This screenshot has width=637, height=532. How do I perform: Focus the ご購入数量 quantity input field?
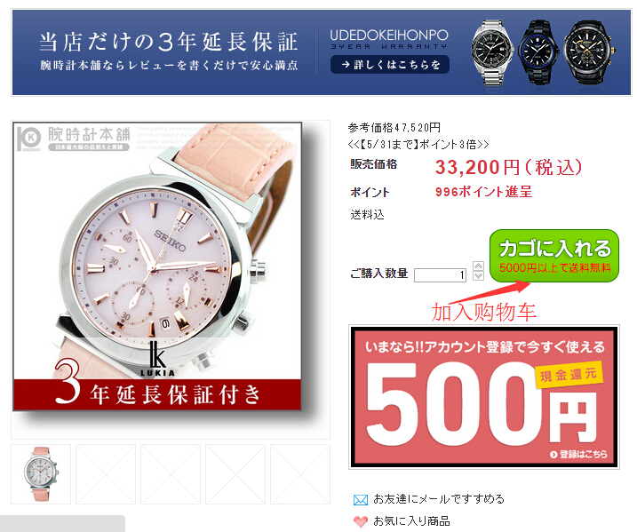440,275
